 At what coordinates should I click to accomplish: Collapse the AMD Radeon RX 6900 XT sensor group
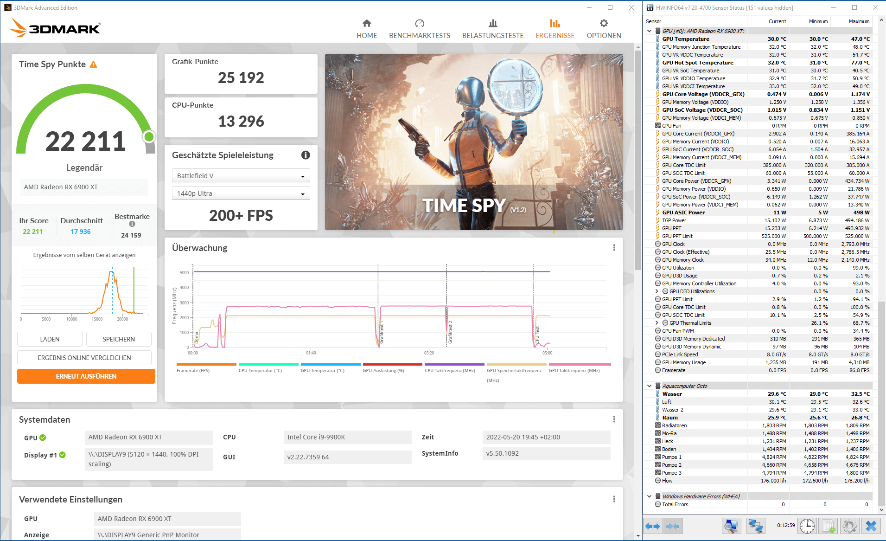649,31
